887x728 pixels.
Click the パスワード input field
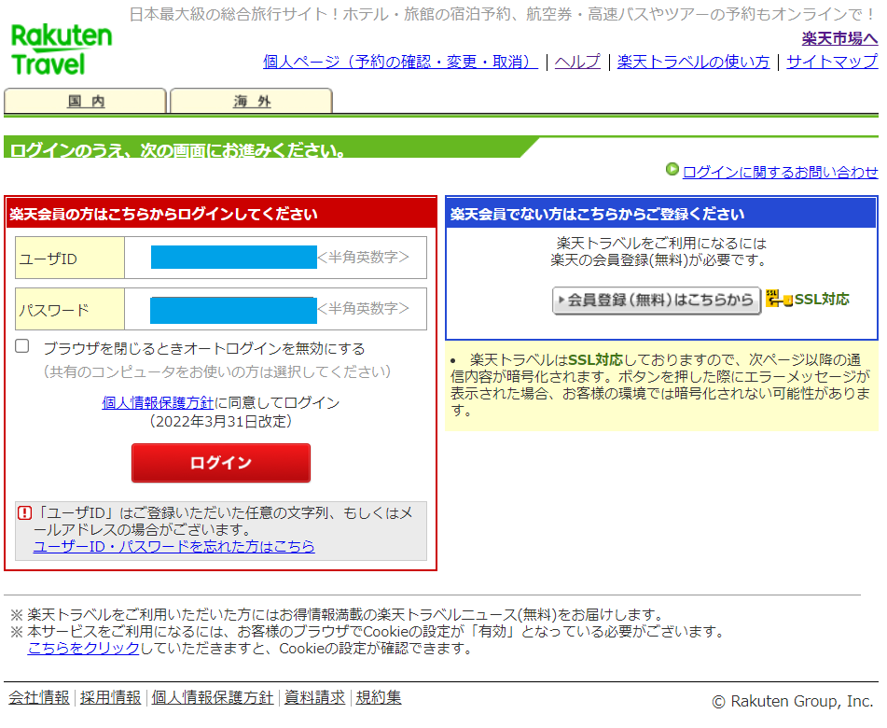tap(233, 310)
